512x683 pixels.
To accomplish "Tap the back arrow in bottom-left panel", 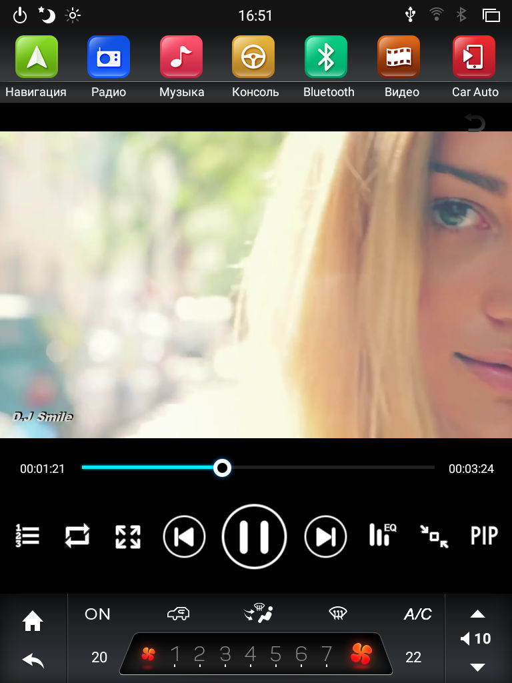I will click(33, 660).
